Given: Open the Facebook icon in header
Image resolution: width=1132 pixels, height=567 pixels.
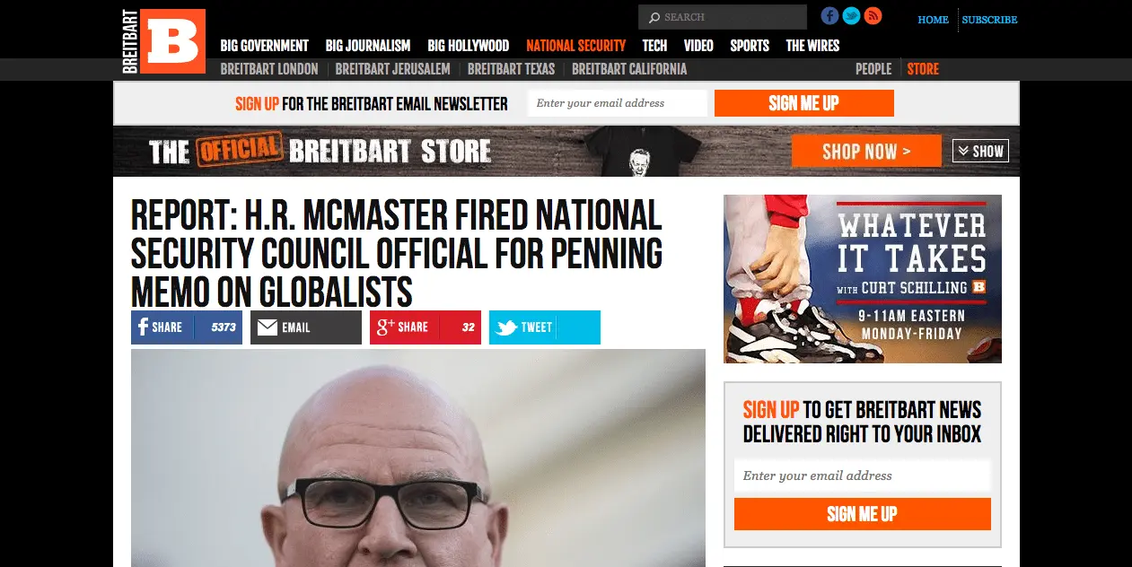Looking at the screenshot, I should 829,16.
